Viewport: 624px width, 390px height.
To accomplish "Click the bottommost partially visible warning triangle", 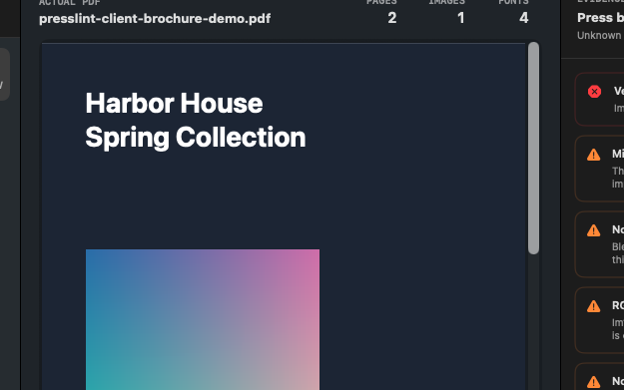I will [593, 382].
